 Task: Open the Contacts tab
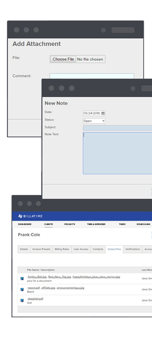tap(98, 249)
